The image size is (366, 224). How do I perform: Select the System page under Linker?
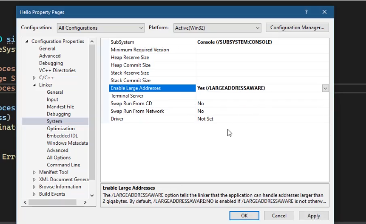pos(54,121)
